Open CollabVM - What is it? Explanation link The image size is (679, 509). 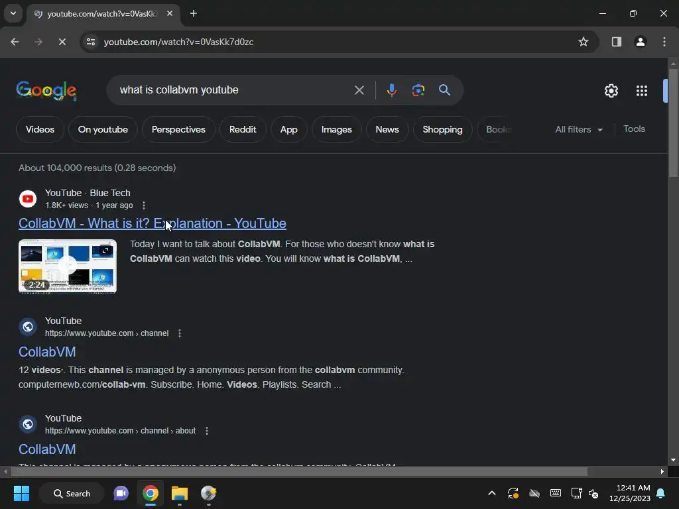click(x=152, y=223)
